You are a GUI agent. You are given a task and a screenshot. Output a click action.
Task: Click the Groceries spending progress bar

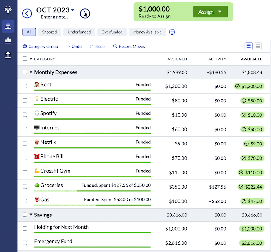click(x=93, y=191)
